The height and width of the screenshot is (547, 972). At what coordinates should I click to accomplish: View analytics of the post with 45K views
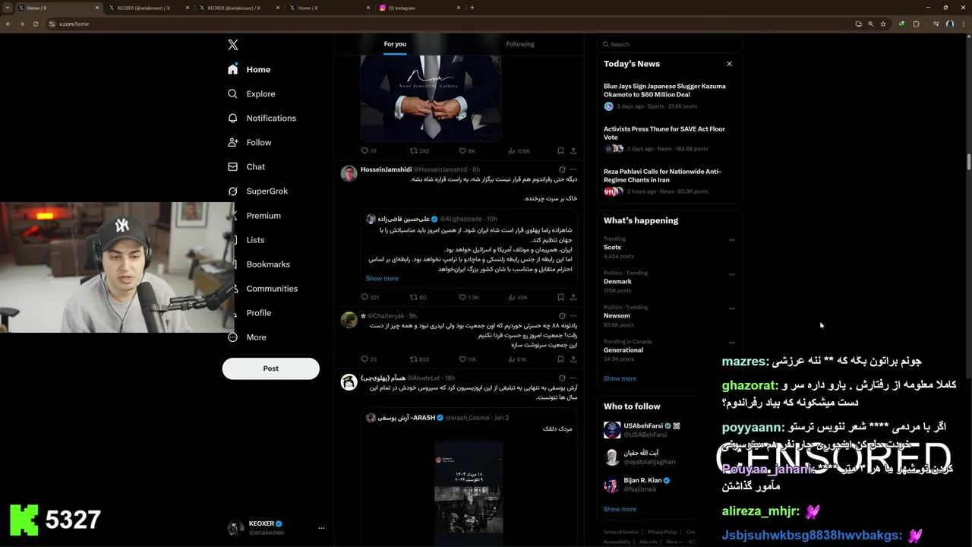tap(518, 297)
